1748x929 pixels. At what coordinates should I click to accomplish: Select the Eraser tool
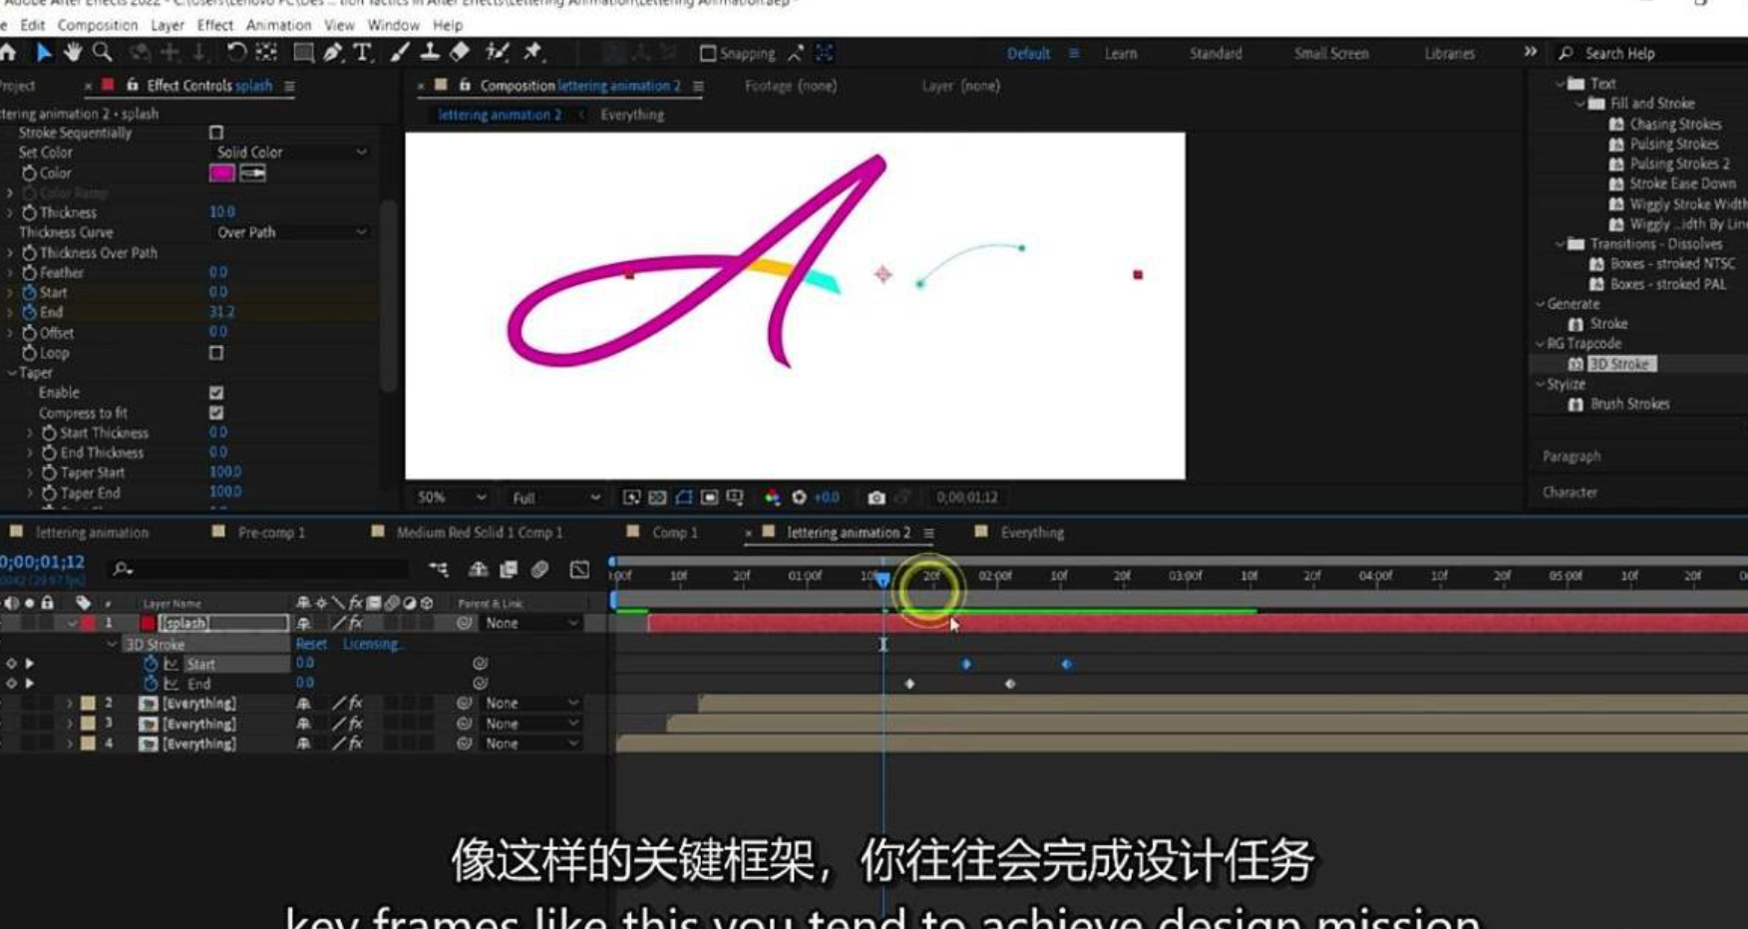[460, 53]
